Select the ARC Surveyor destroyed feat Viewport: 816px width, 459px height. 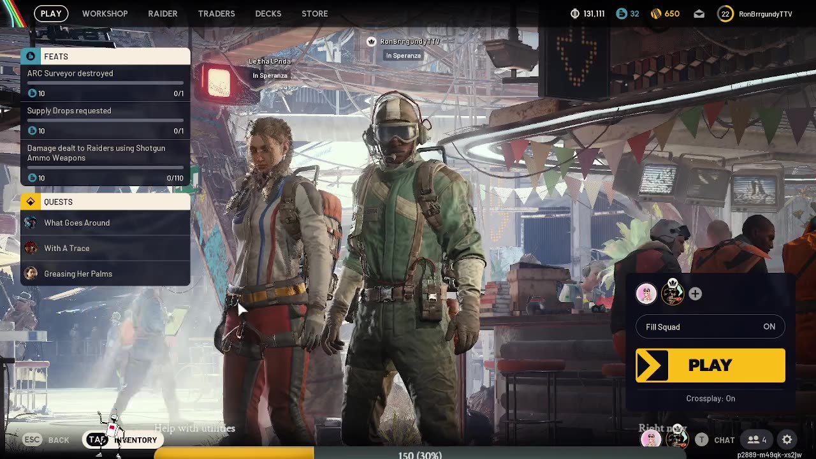(105, 83)
